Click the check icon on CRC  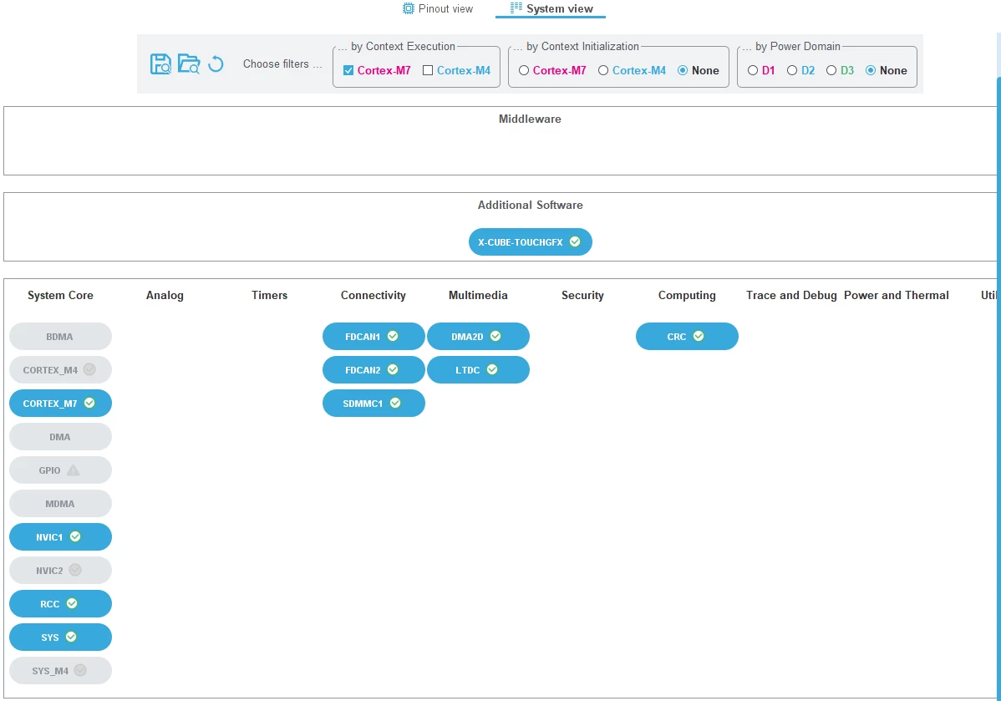click(699, 336)
